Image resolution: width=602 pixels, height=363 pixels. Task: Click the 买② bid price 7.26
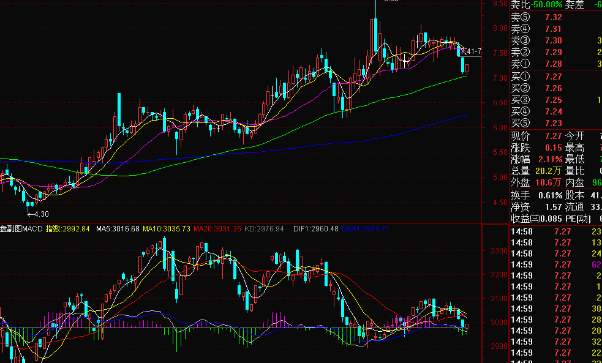(553, 88)
